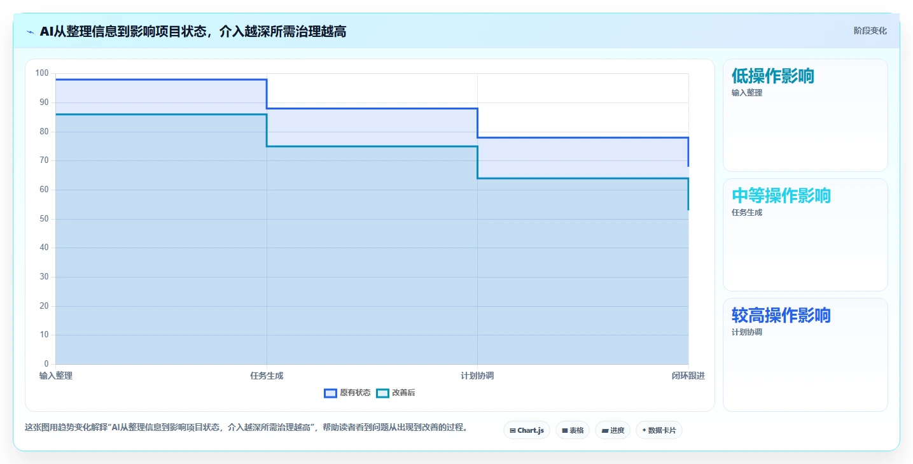Click the 表格 chip icon
Viewport: 913px width, 464px height.
(x=564, y=431)
